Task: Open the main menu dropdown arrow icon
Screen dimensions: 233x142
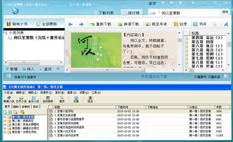Action: coord(193,3)
